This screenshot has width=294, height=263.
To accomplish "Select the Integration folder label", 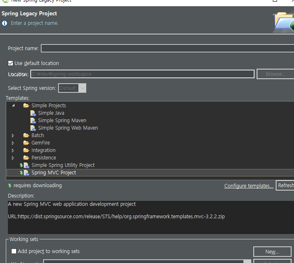I will 44,150.
